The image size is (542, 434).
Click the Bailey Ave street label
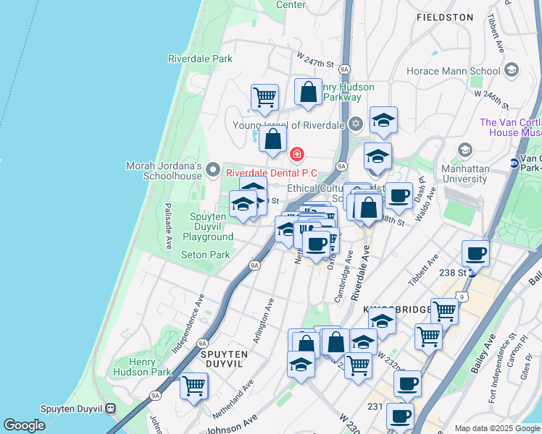483,354
